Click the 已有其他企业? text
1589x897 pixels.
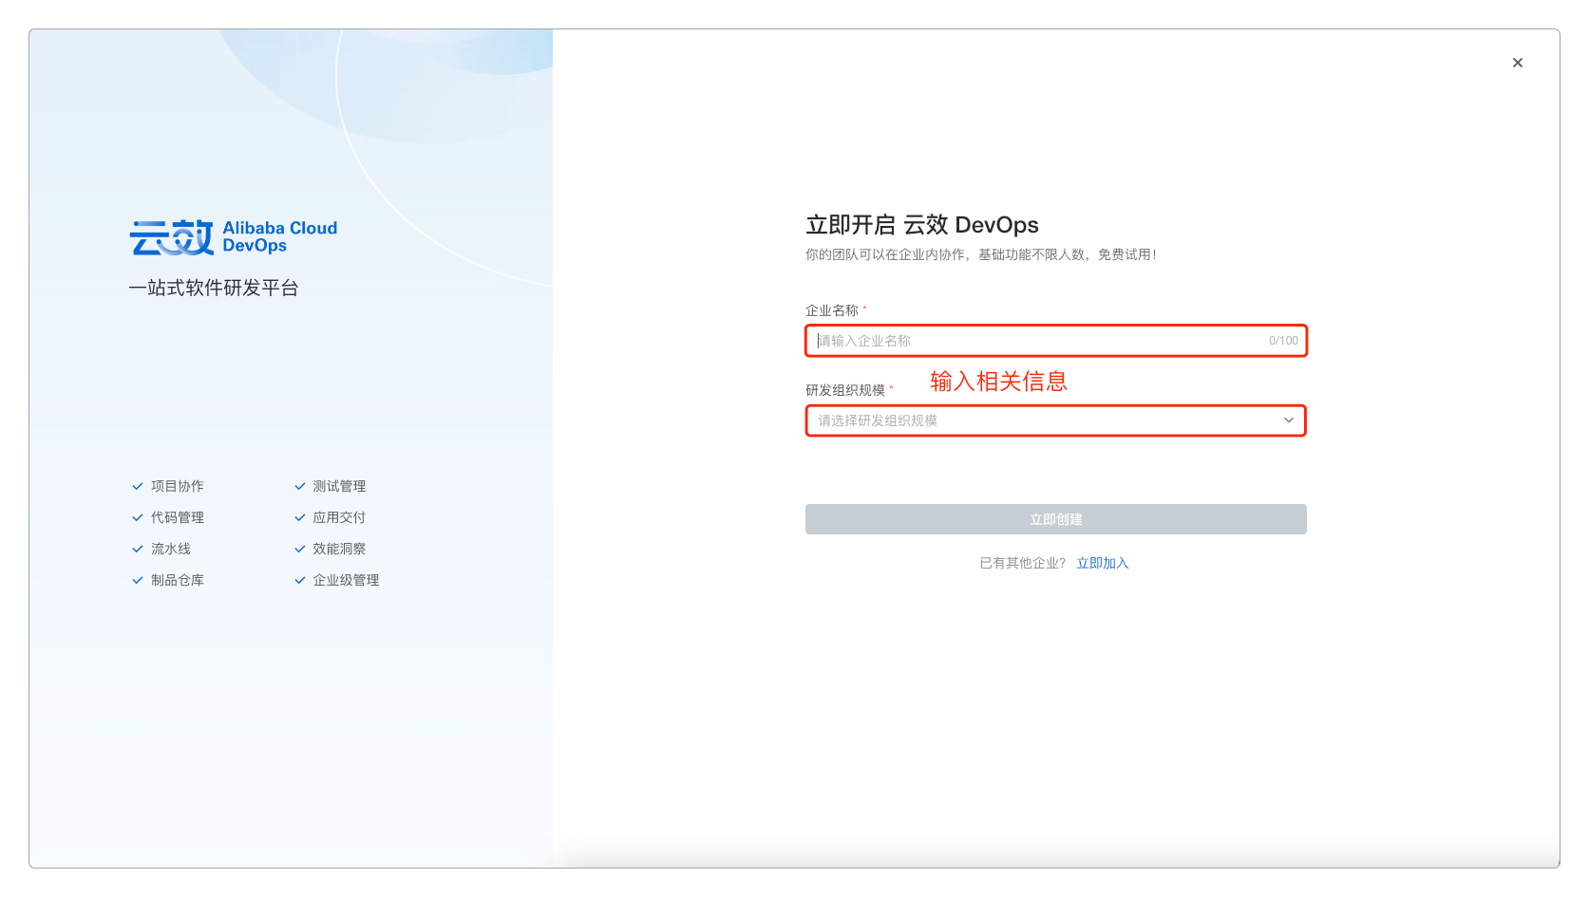[x=1023, y=563]
